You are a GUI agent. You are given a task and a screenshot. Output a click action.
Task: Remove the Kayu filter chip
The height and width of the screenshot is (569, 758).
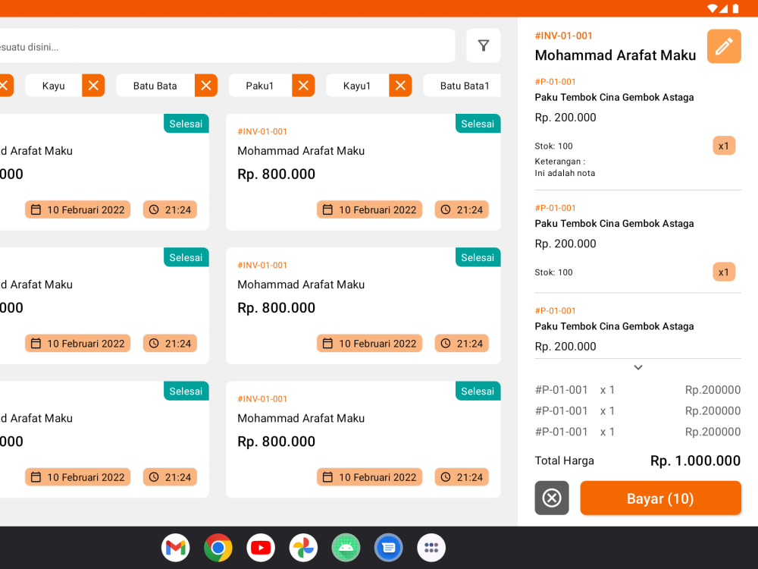pos(92,85)
